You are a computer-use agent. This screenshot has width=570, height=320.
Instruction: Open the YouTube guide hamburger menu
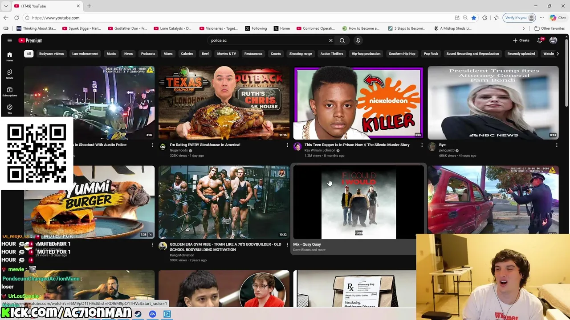pyautogui.click(x=9, y=40)
